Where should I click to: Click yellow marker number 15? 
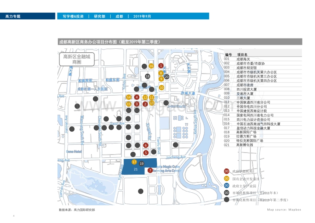point(129,104)
